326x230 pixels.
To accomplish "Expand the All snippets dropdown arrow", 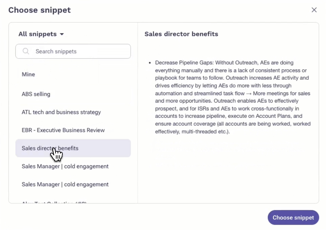I will [62, 34].
